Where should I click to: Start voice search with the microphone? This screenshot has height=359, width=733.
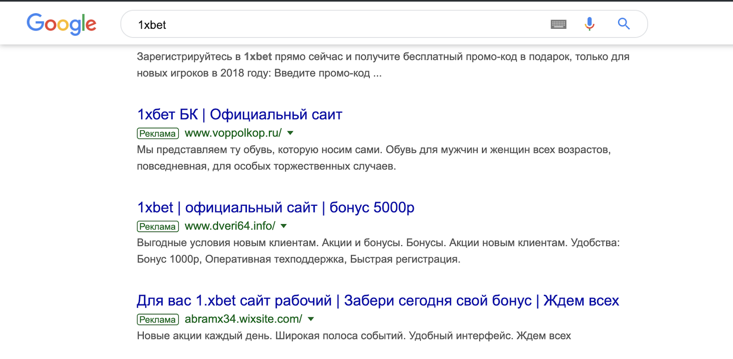(590, 24)
